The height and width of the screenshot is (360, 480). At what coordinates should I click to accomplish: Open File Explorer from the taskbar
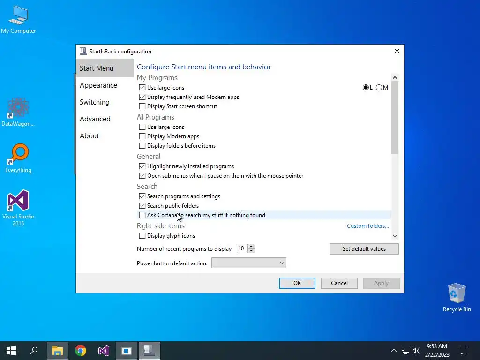(x=58, y=351)
